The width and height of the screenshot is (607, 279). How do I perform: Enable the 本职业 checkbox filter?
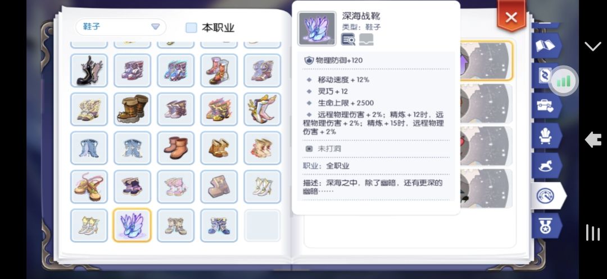tap(191, 28)
